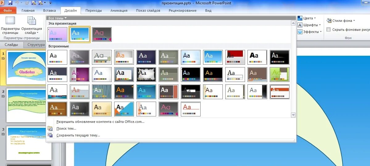Toggle Скрыть фоновые рисунки checkbox

[328, 30]
